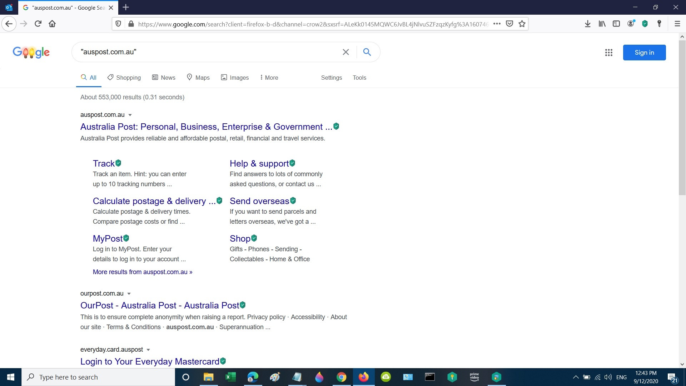
Task: Clear the search box with X
Action: pos(346,52)
